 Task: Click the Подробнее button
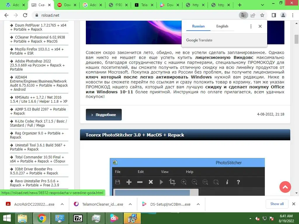[104, 115]
